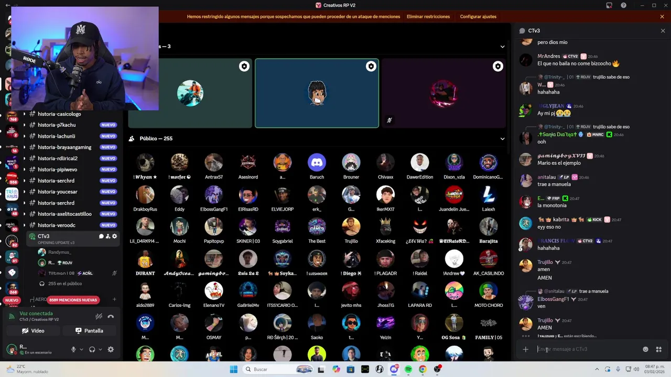Screen dimensions: 671x377
Task: Open ElenanoTV audience avatar
Action: click(x=214, y=291)
